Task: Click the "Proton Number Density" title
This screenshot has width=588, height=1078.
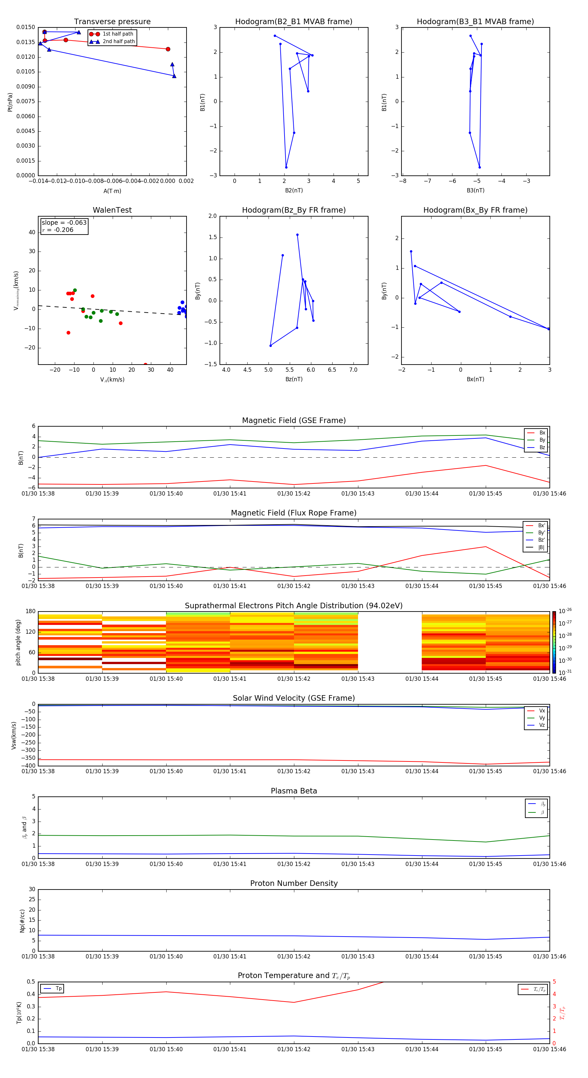Action: tap(294, 883)
